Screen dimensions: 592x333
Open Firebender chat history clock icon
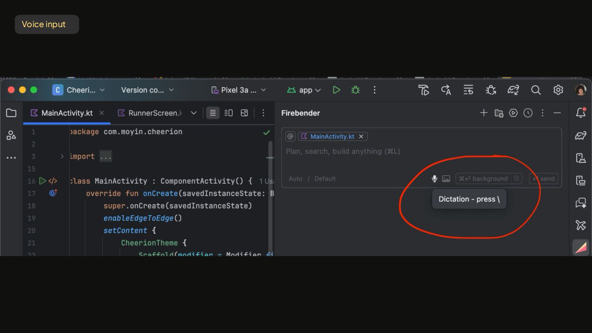pos(528,113)
